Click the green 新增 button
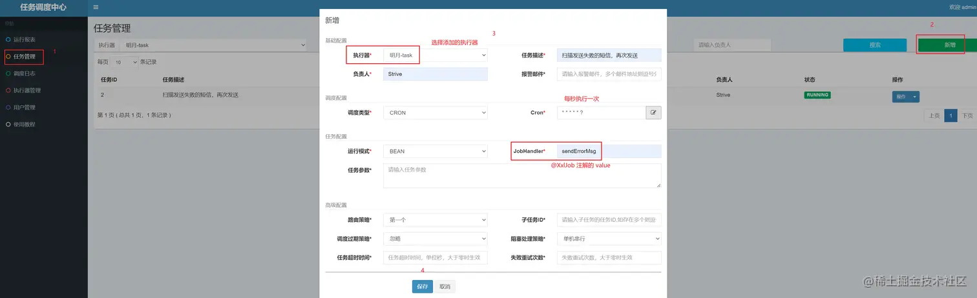The width and height of the screenshot is (977, 298). (950, 45)
